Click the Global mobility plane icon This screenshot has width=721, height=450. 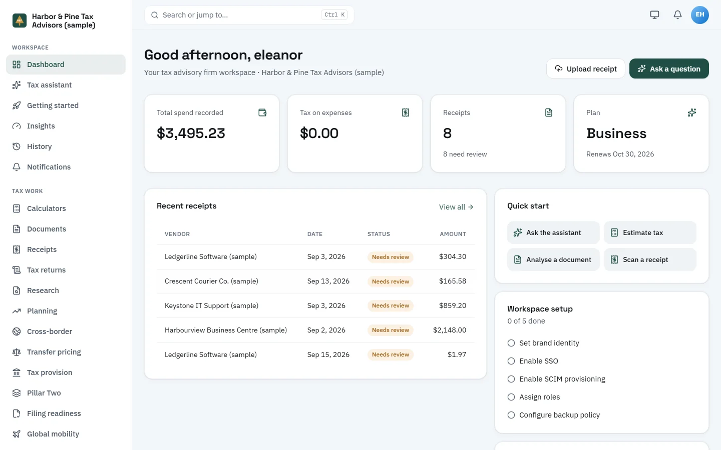(17, 434)
